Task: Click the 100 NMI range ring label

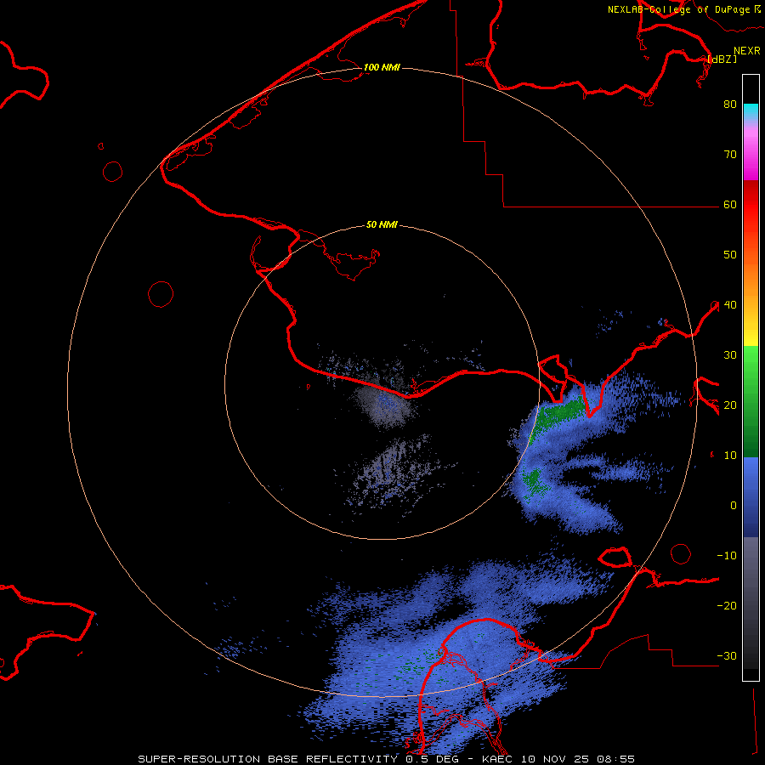Action: click(x=382, y=67)
